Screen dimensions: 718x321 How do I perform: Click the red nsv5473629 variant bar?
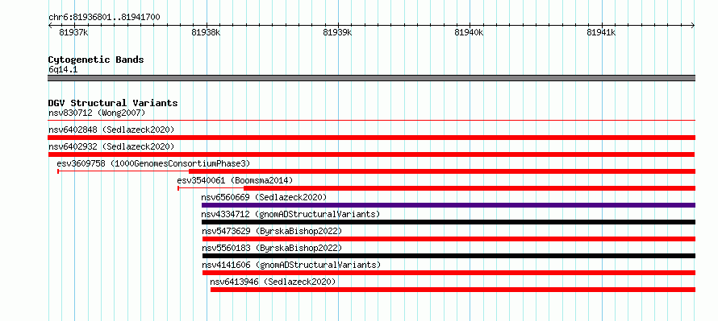tap(449, 239)
